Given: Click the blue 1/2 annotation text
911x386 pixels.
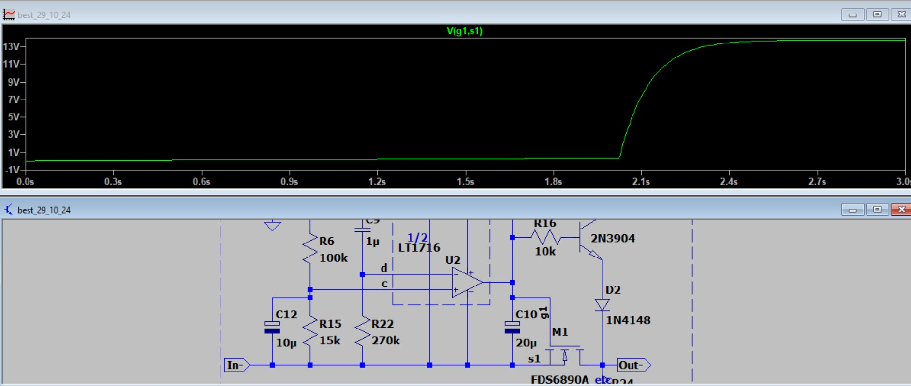Looking at the screenshot, I should tap(418, 238).
